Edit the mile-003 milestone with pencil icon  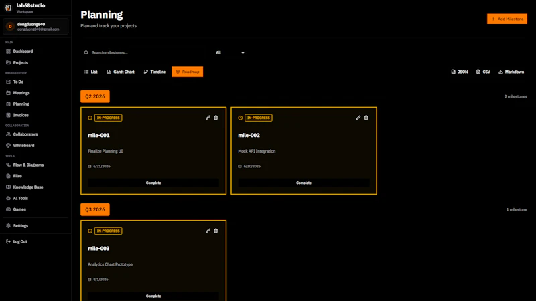208,231
